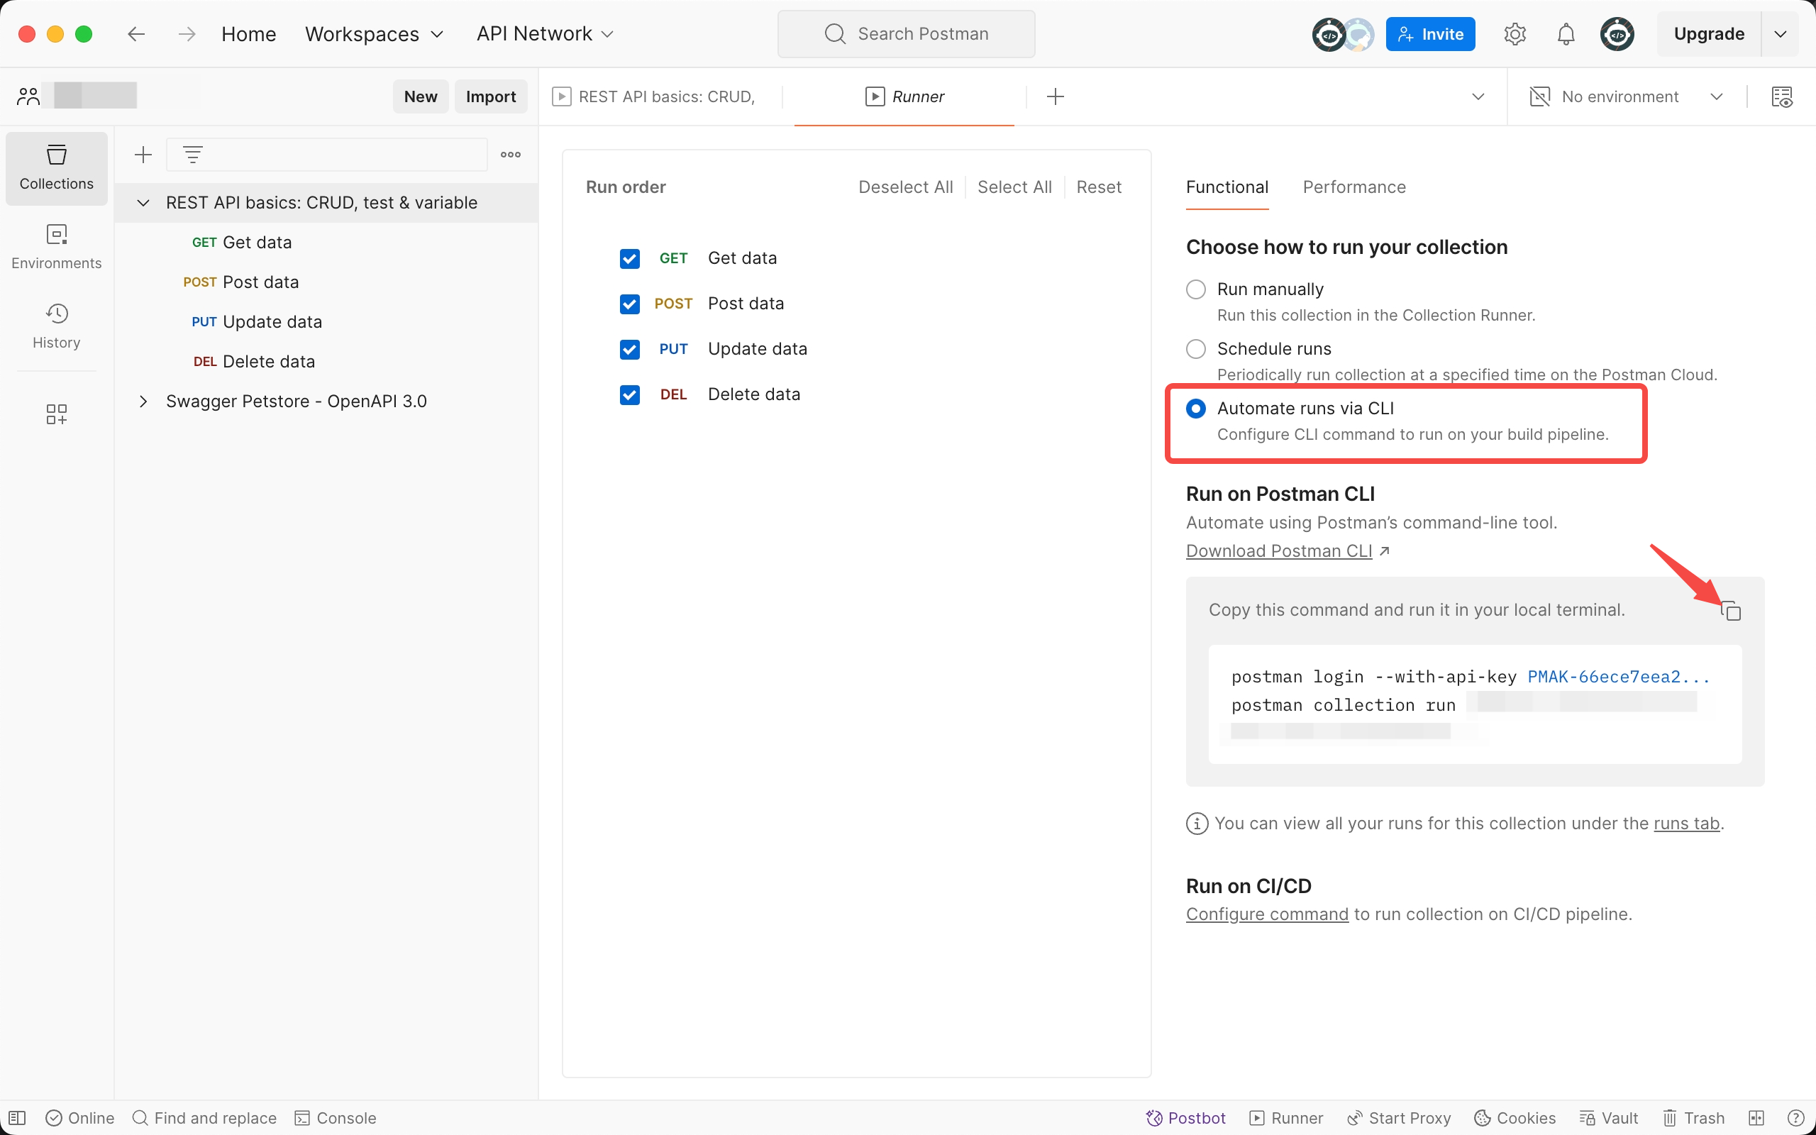Open the Collections sidebar panel
The image size is (1816, 1135).
point(56,167)
